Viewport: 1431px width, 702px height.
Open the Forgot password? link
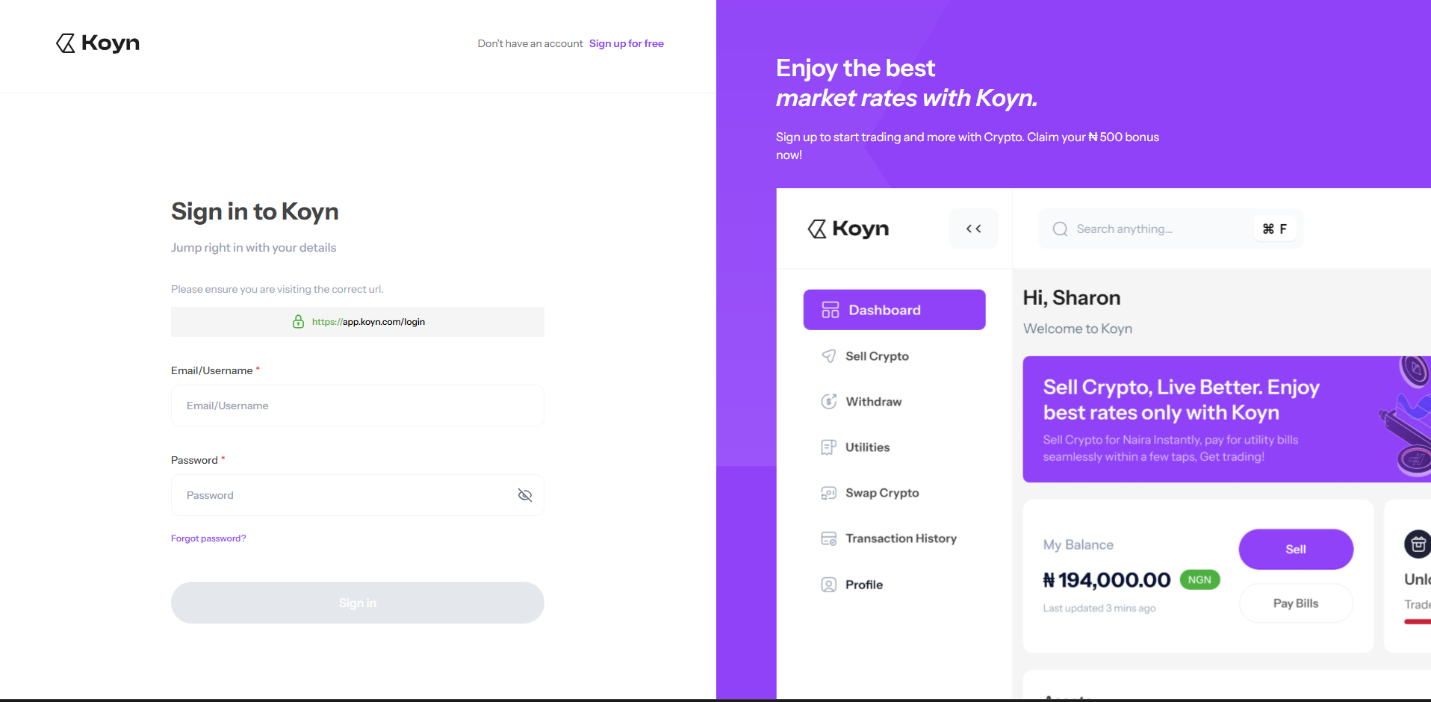(x=208, y=538)
